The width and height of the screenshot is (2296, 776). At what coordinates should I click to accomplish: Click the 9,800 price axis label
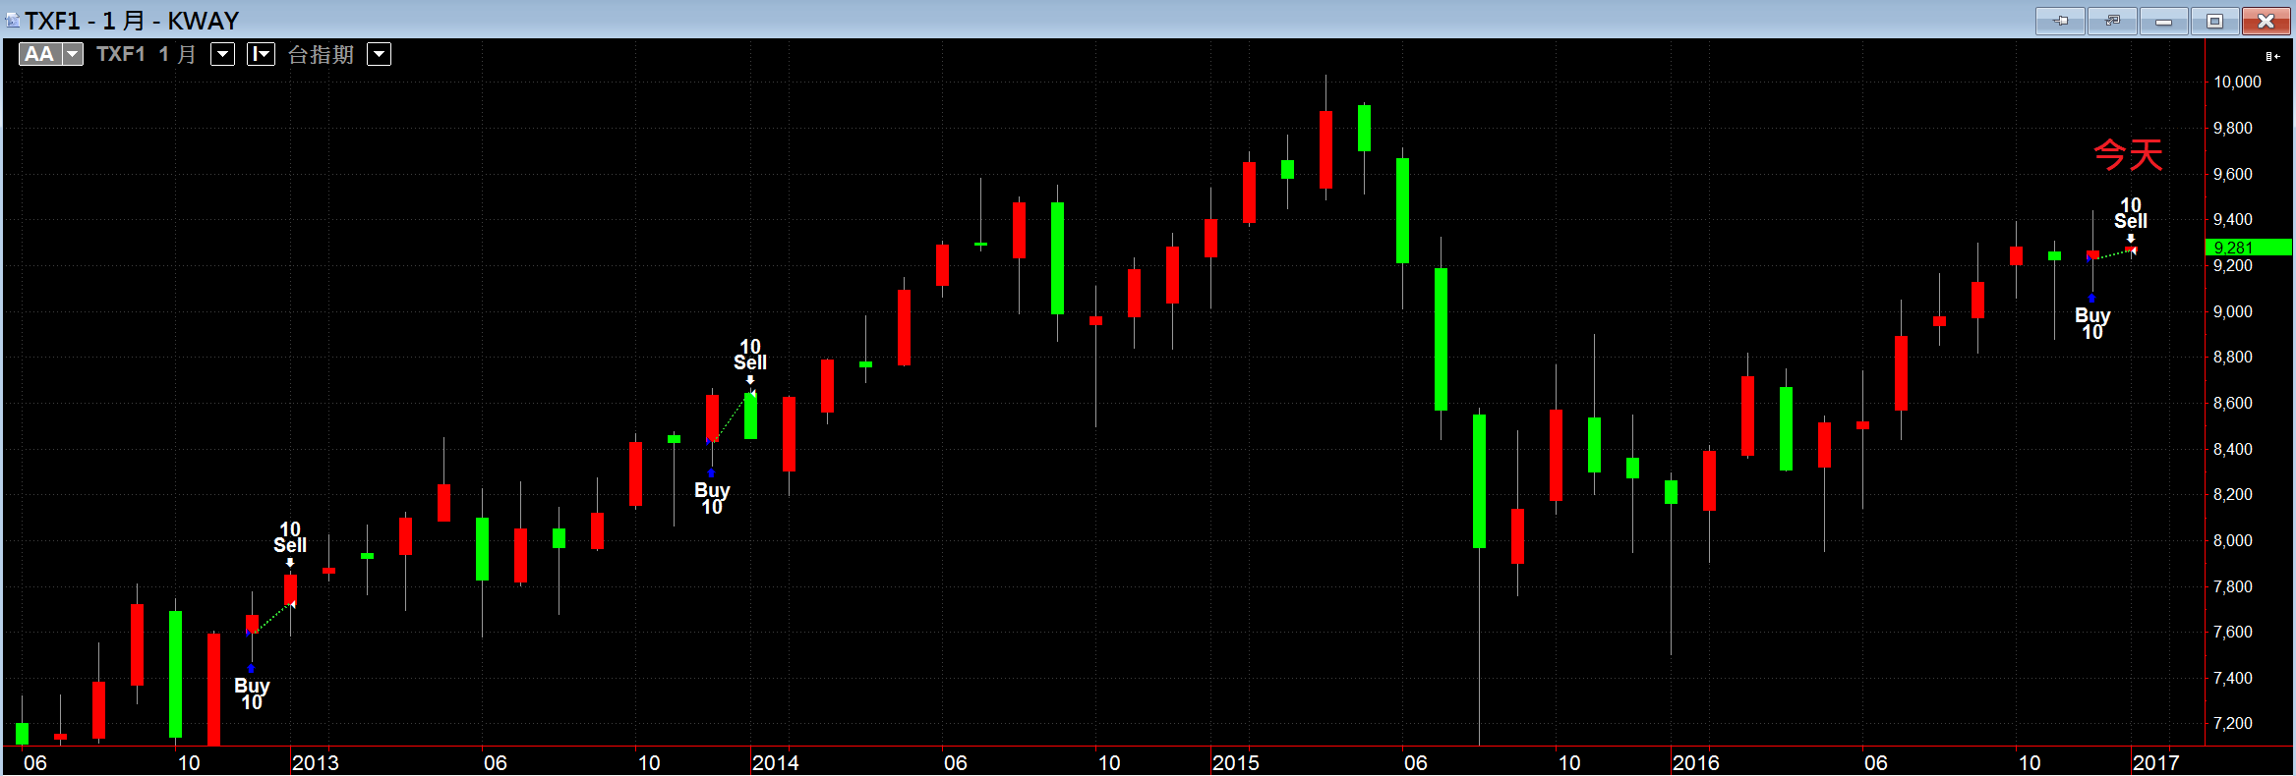[2232, 128]
